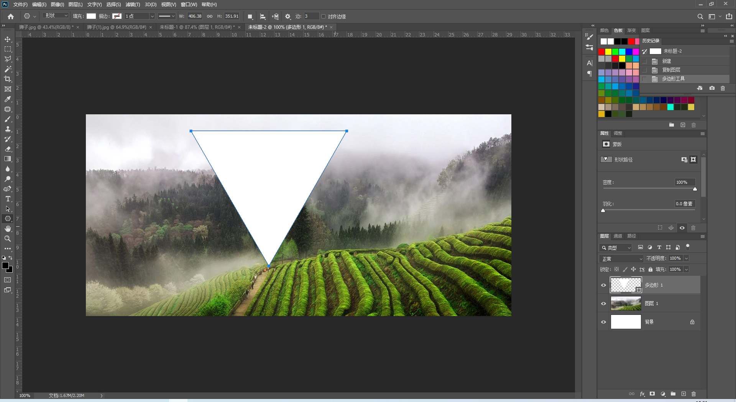Hide the 背景 layer

(x=603, y=322)
